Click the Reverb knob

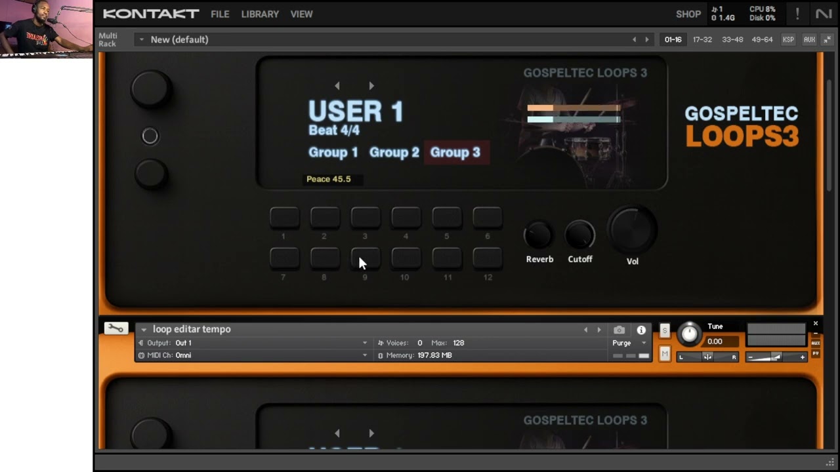tap(539, 235)
